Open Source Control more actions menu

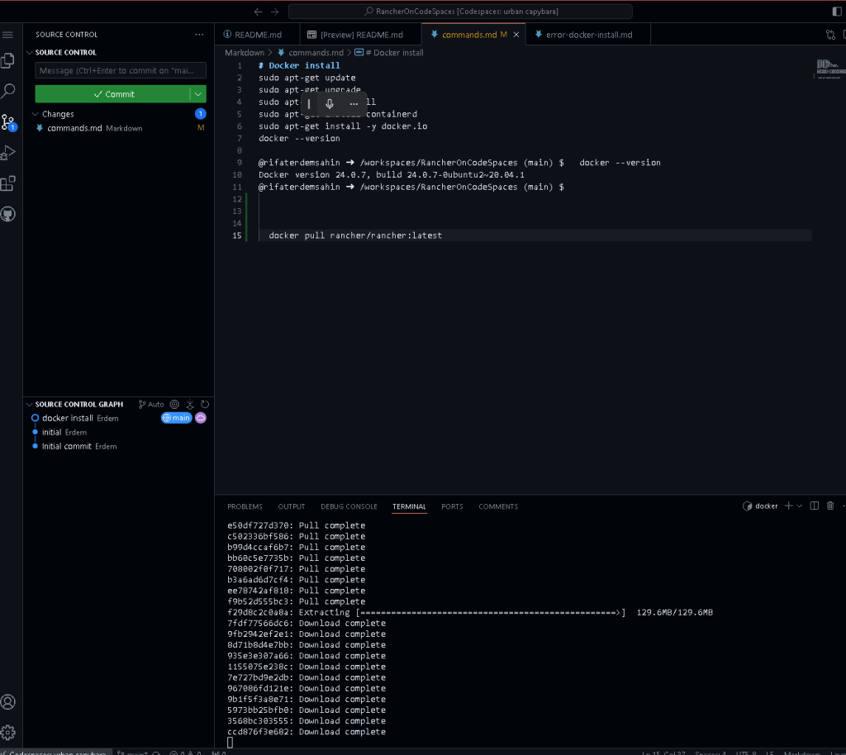(x=200, y=35)
